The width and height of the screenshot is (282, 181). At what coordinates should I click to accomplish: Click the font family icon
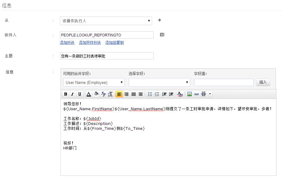click(103, 94)
